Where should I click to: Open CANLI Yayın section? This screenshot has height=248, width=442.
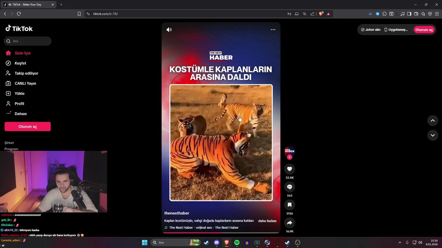(x=25, y=83)
